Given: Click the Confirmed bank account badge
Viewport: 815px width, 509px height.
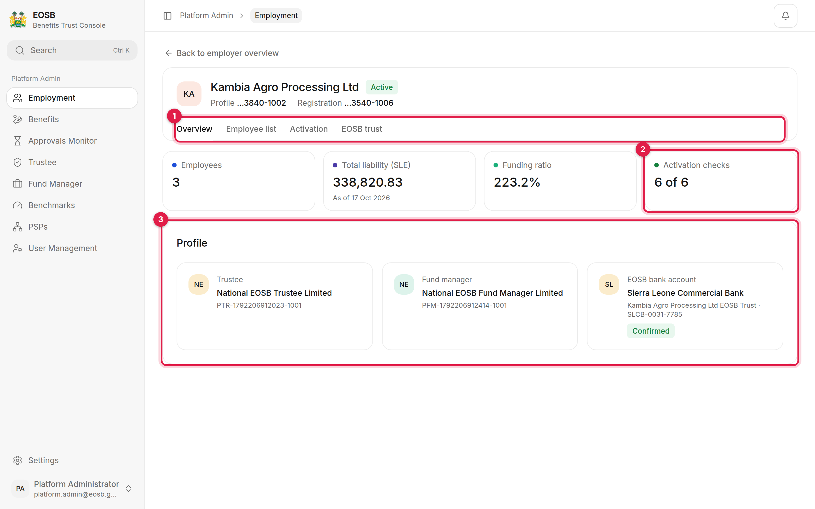Looking at the screenshot, I should tap(651, 331).
